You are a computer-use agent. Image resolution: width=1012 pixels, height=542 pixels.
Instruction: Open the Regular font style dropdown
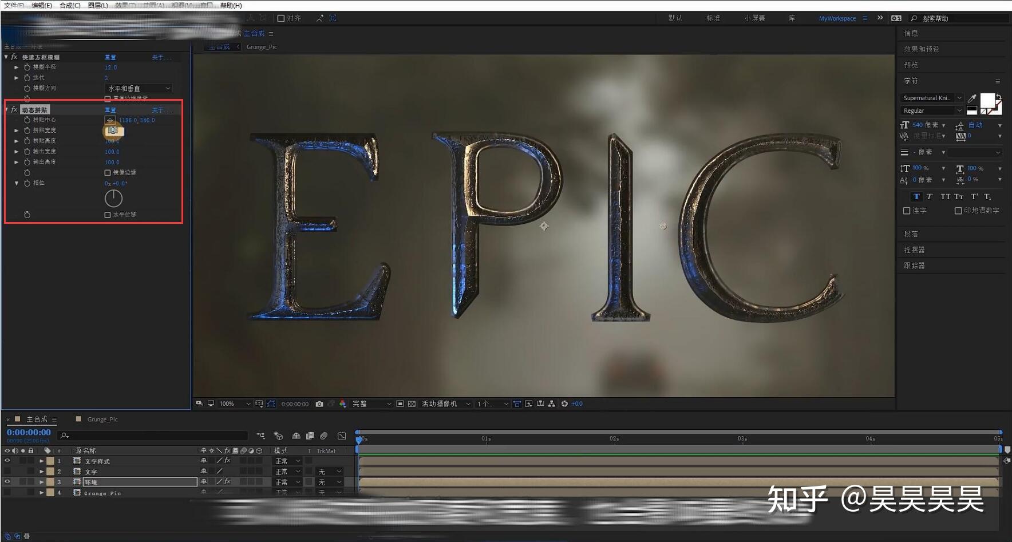[932, 110]
